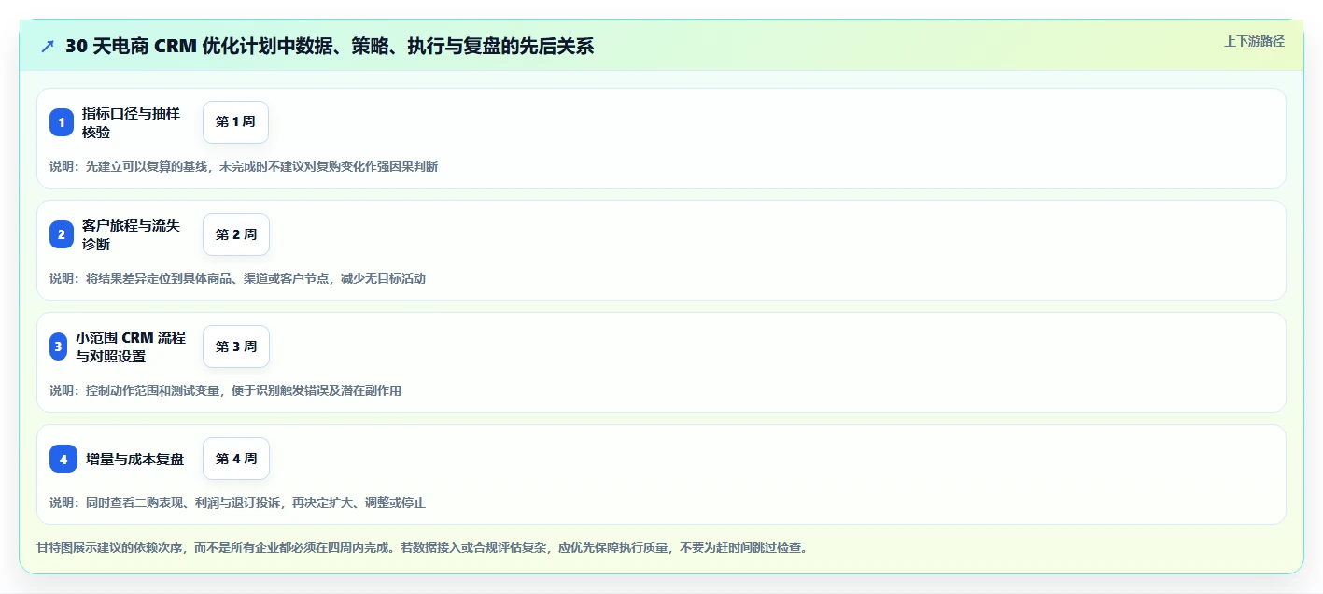Screen dimensions: 1323x594
Task: Click the arrow icon beside the title
Action: pos(48,46)
